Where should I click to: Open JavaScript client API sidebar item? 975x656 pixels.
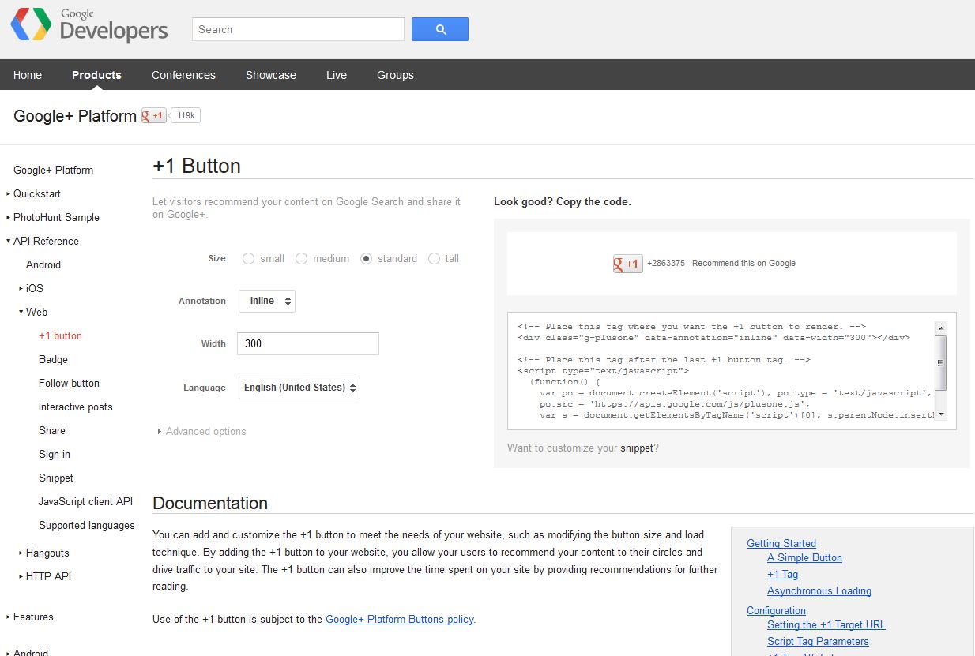(x=85, y=502)
